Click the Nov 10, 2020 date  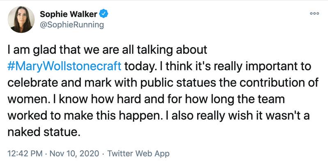(x=75, y=154)
